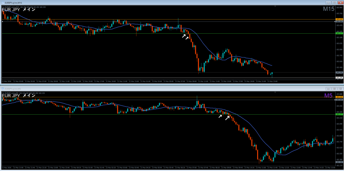Open the one-click trading arrow in M5 chart
This screenshot has height=171, width=344.
click(3, 93)
